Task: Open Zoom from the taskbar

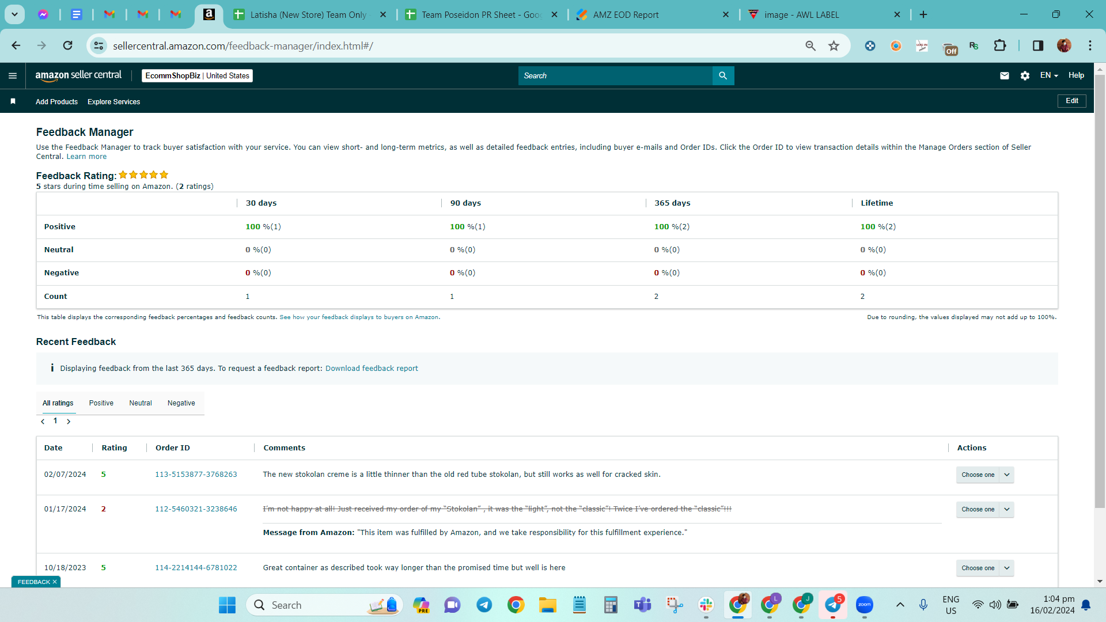Action: pyautogui.click(x=864, y=605)
